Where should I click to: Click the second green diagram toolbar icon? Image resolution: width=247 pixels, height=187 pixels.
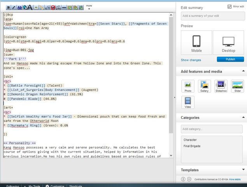click(75, 7)
